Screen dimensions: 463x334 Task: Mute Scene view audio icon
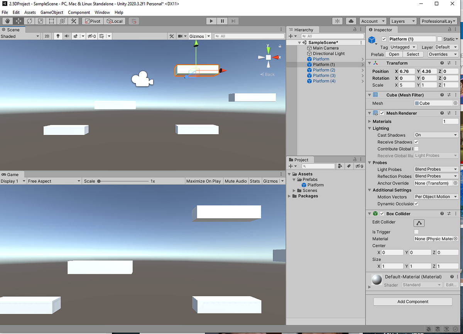pyautogui.click(x=67, y=36)
